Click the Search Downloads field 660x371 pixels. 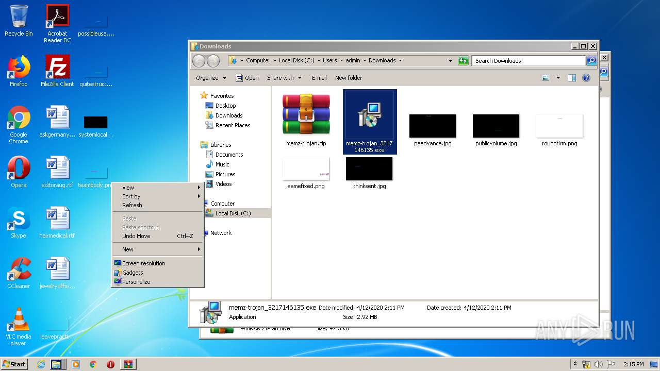529,61
